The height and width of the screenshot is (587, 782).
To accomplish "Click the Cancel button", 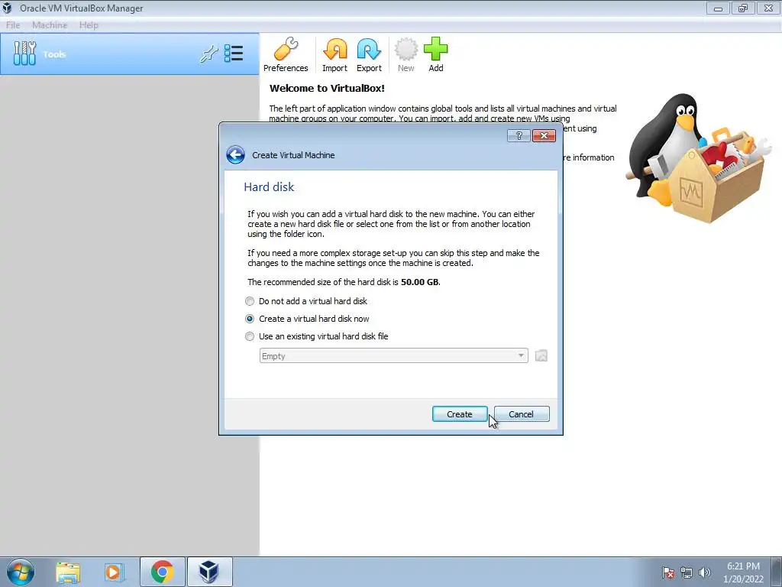I will tap(521, 413).
